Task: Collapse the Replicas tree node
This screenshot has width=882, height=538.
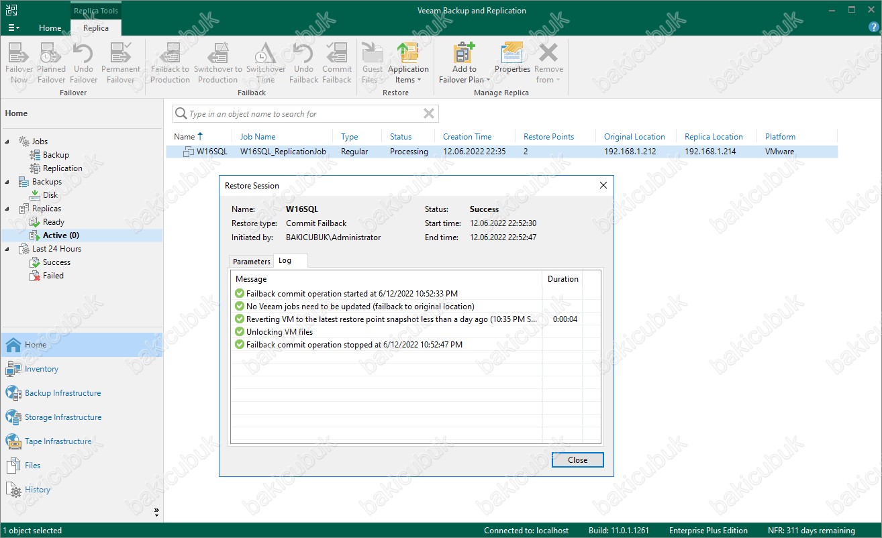Action: pos(8,209)
